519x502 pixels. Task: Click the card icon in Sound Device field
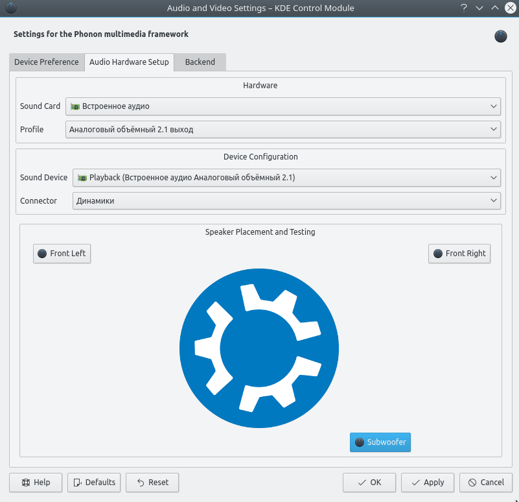[82, 178]
